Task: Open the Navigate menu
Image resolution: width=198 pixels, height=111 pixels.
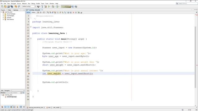Action: [x=13, y=4]
